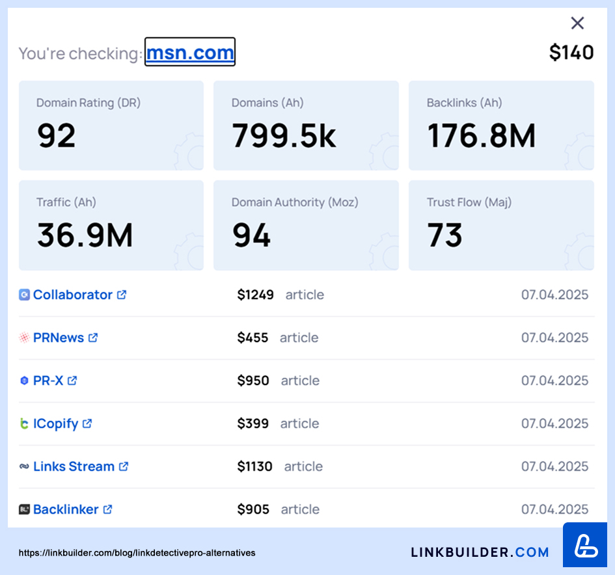Open the Backlinker marketplace link
This screenshot has width=615, height=575.
click(x=66, y=509)
